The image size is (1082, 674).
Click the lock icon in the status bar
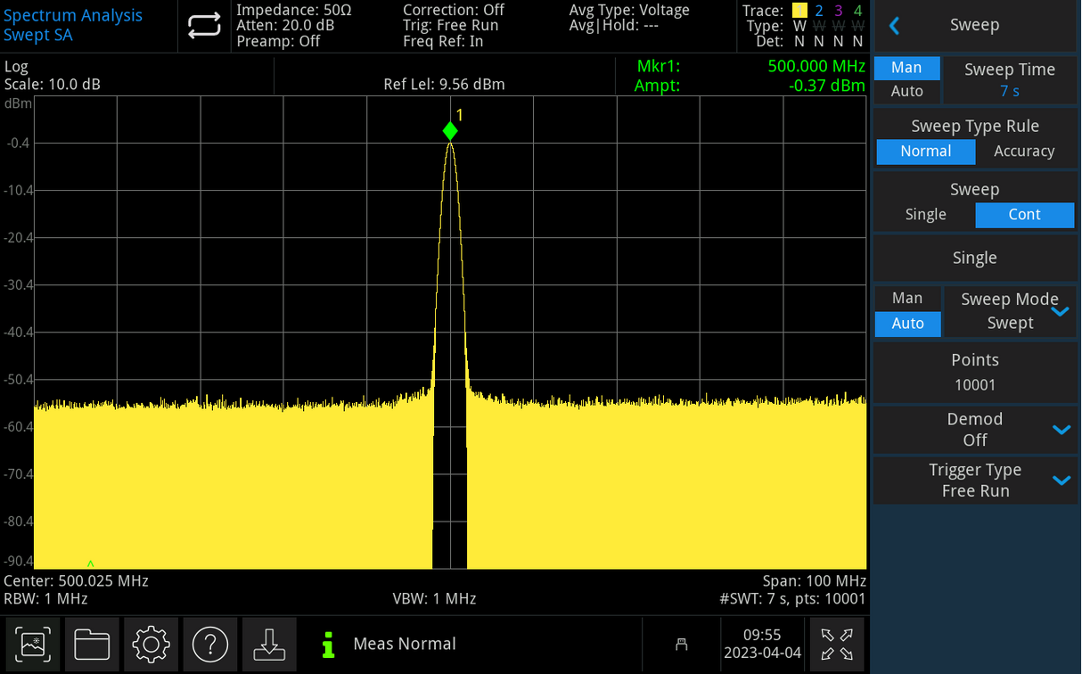point(682,644)
